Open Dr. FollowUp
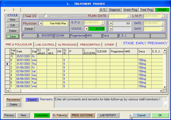Screen dimensions: 171x120 point(60,115)
